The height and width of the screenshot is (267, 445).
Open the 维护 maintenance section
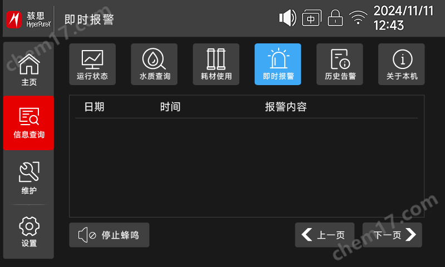click(29, 177)
